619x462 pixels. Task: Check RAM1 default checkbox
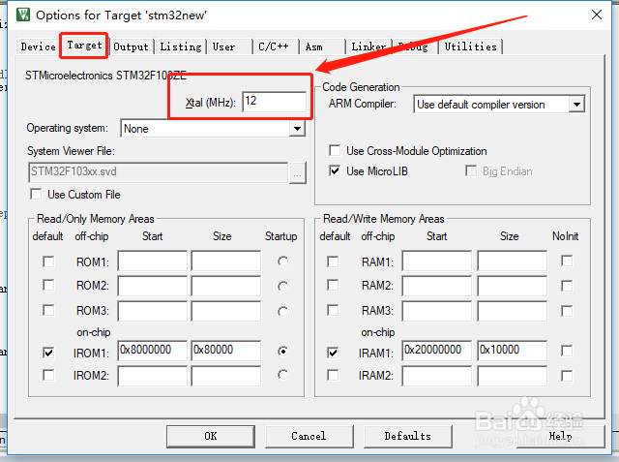[333, 262]
